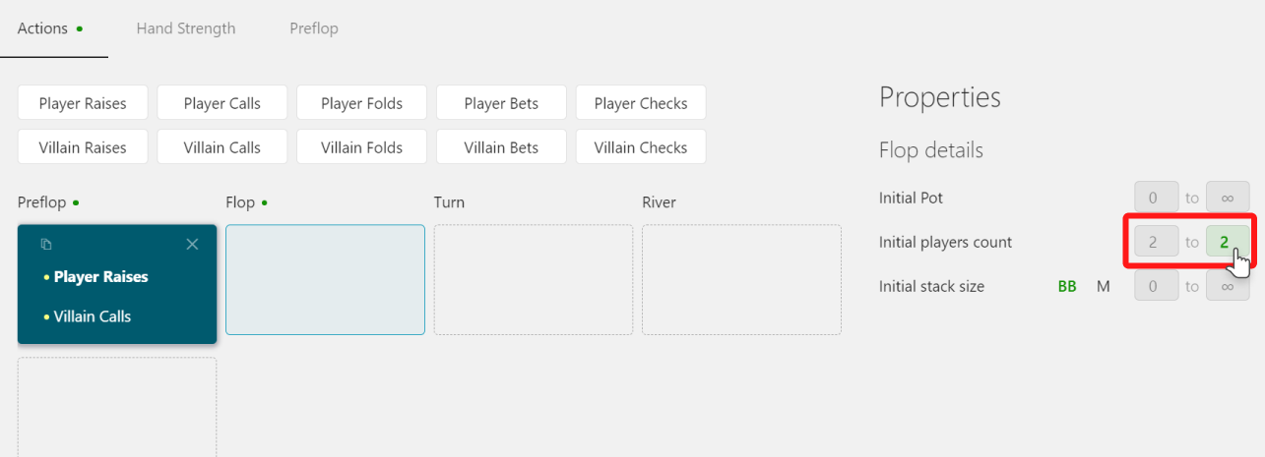Click the Player Bets button
Image resolution: width=1265 pixels, height=457 pixels.
click(x=501, y=103)
